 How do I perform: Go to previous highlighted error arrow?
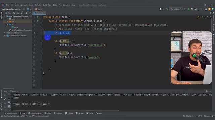(x=208, y=17)
